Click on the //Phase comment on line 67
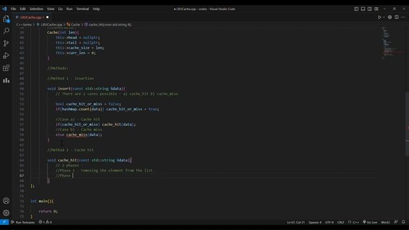This screenshot has height=230, width=409. click(x=63, y=176)
